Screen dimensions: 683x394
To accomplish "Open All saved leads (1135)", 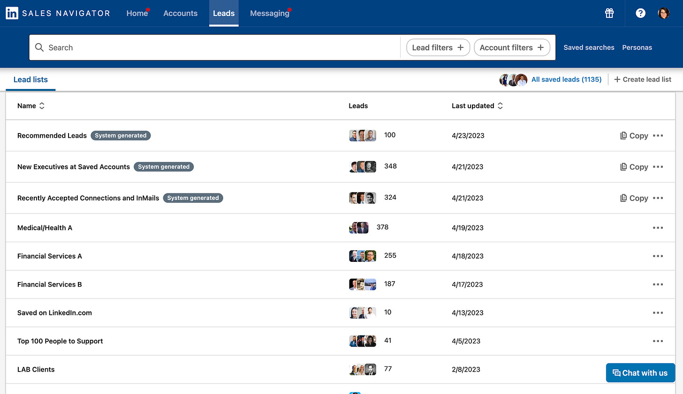I will coord(566,80).
